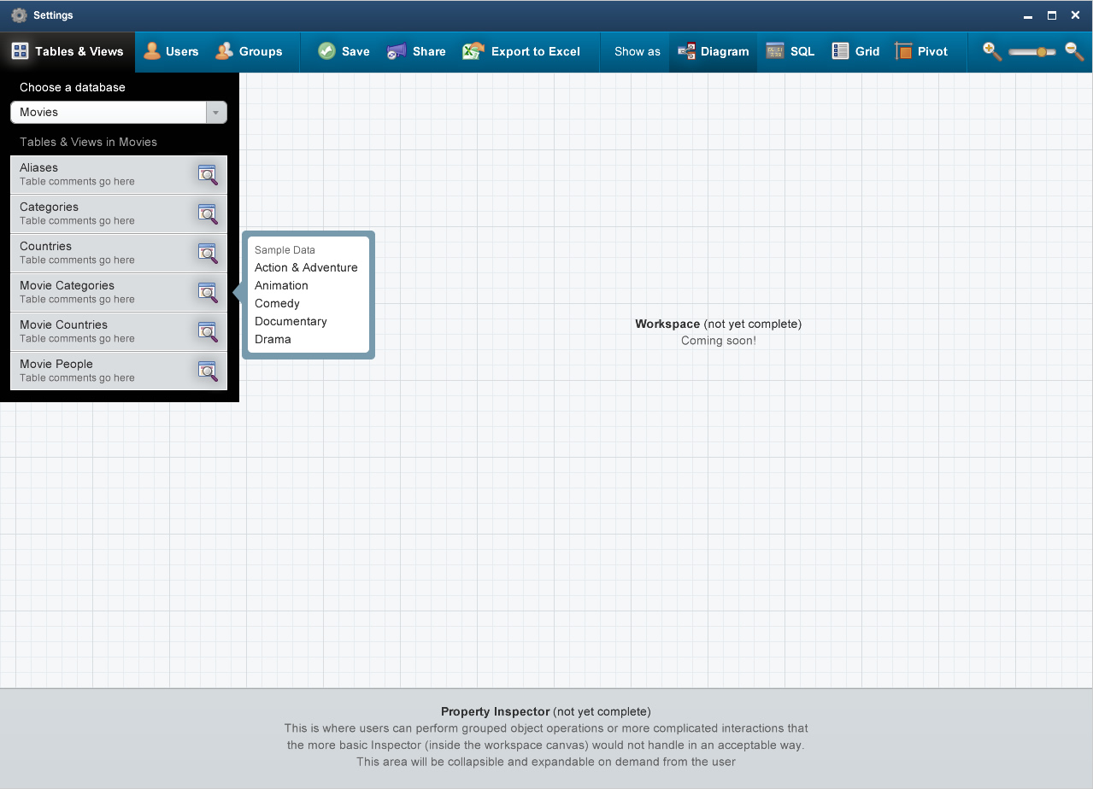
Task: Open Movie People sample data preview icon
Action: click(x=208, y=371)
